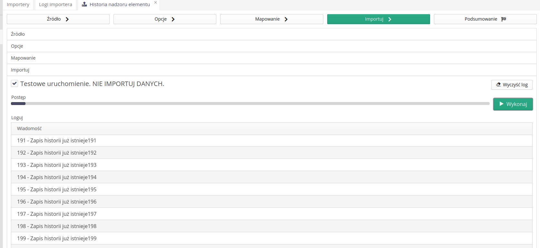This screenshot has width=540, height=248.
Task: Click the chevron arrow on Importuj step
Action: (x=389, y=19)
